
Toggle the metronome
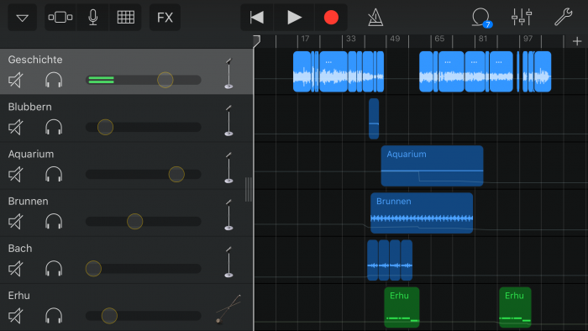[375, 18]
